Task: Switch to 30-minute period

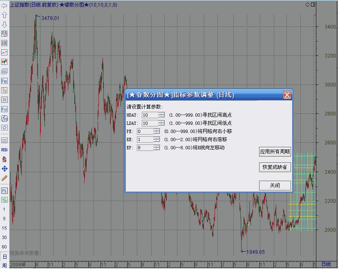Action: 4,237
